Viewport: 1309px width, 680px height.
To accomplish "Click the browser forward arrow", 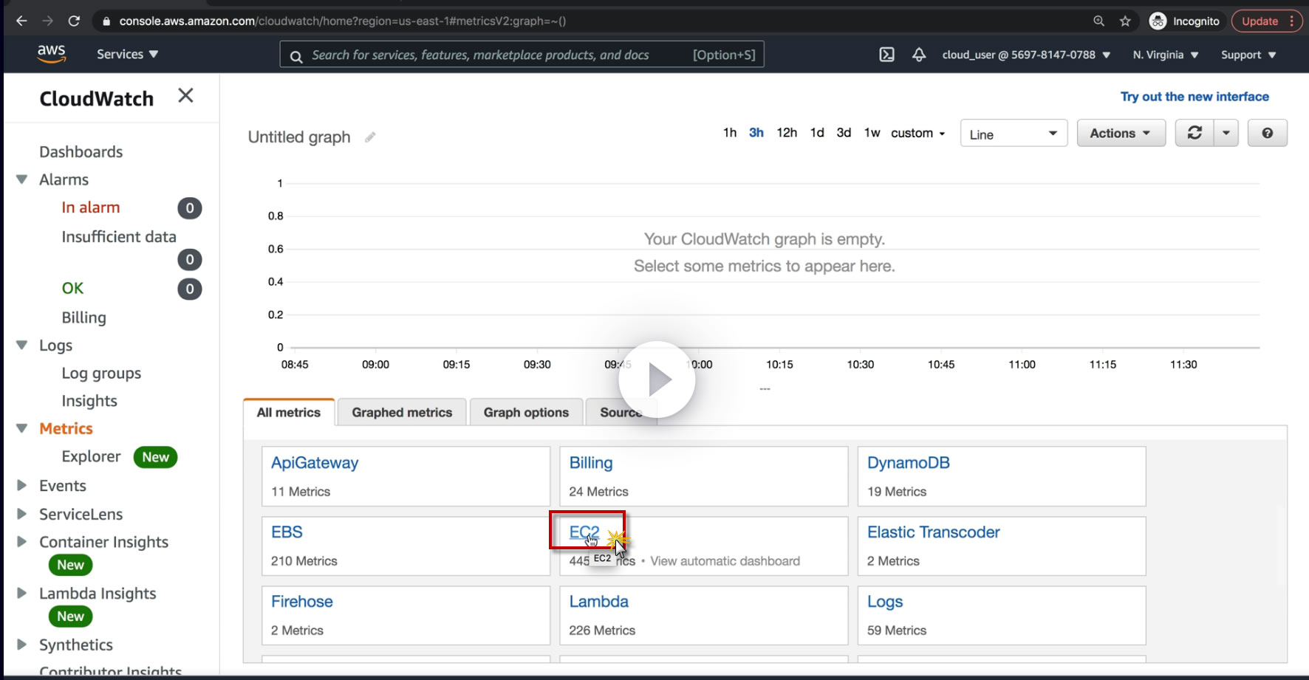I will (x=48, y=21).
